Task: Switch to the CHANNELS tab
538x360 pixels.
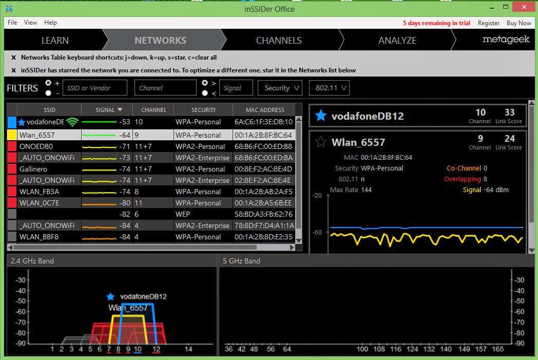Action: click(279, 40)
